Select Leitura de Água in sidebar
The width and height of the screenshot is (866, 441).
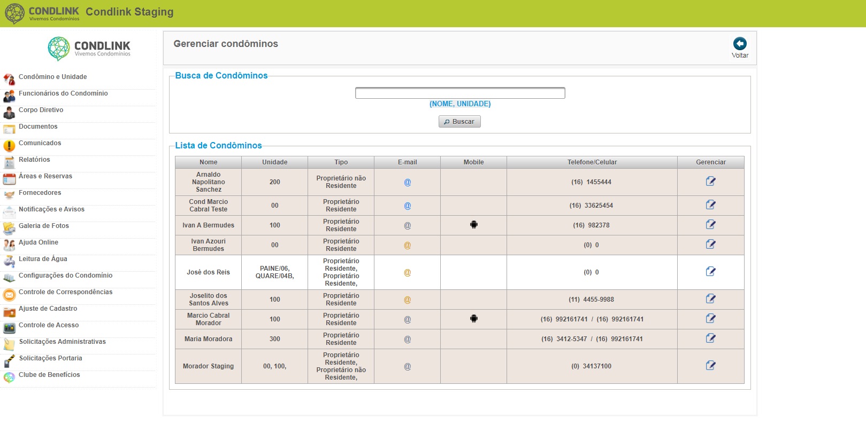tap(43, 259)
